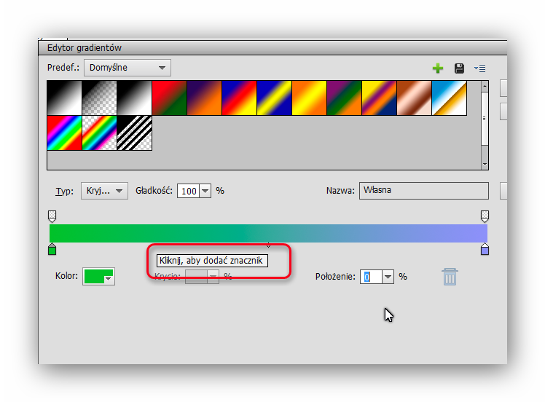Choose the transparent black stripes preset
The image size is (545, 402).
coord(135,133)
